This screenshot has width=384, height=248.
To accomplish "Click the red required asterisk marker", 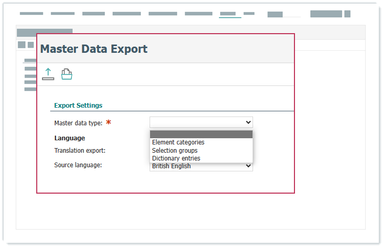I will (x=109, y=123).
